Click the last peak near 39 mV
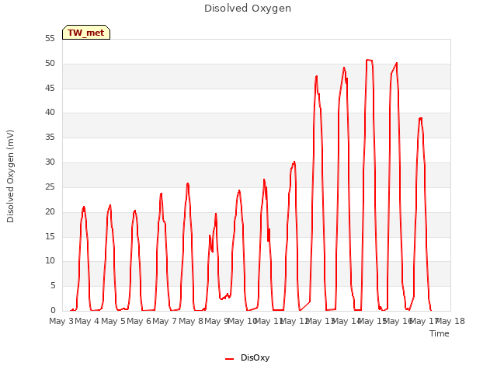 click(421, 119)
